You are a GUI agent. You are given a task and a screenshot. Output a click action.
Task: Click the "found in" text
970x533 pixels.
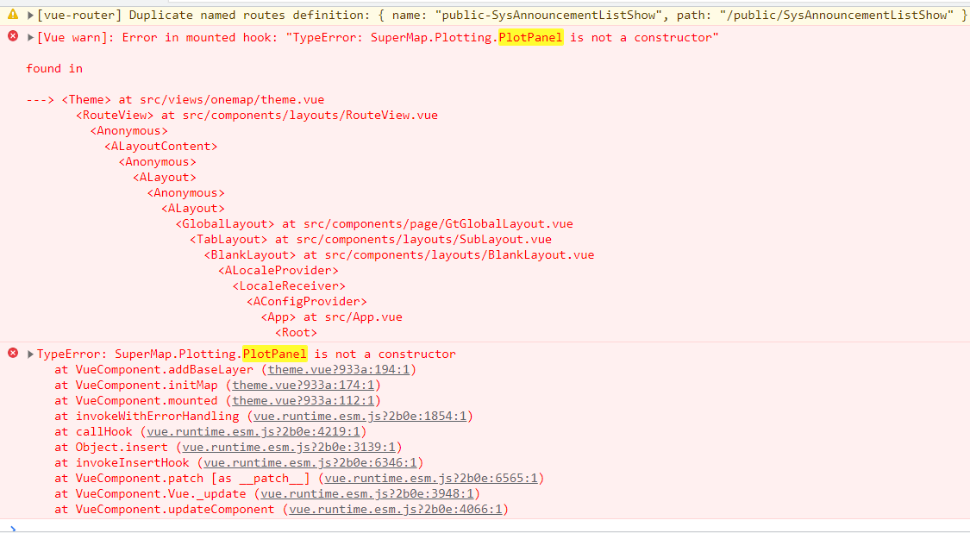click(54, 69)
